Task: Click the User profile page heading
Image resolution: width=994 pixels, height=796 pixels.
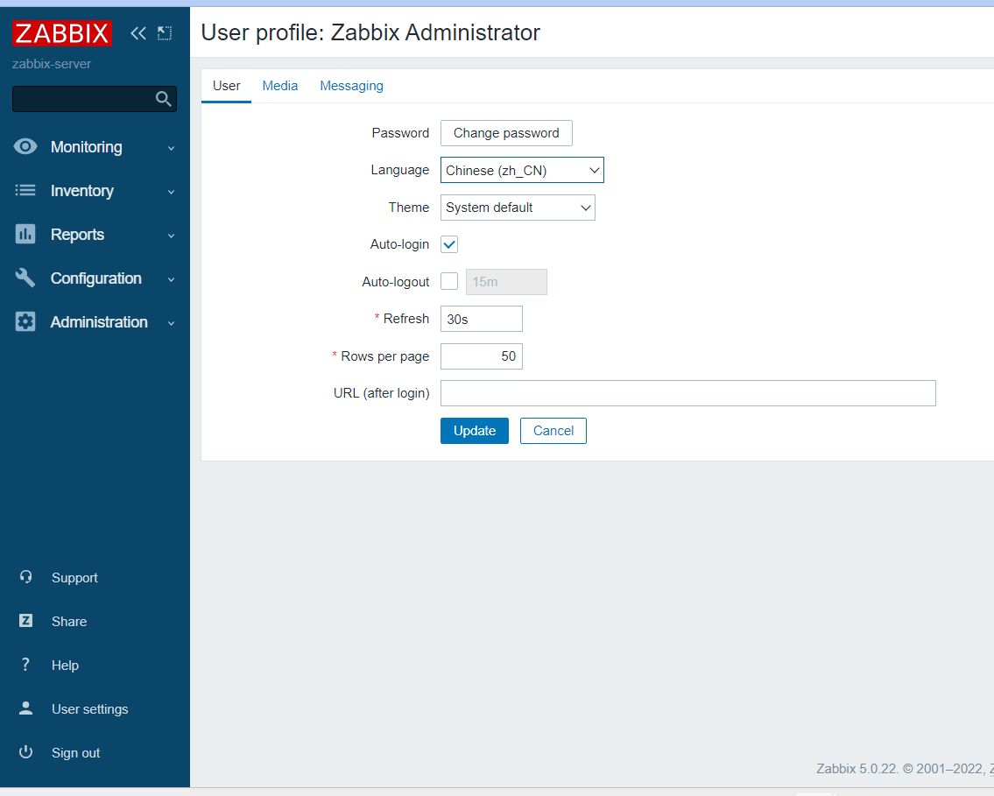Action: (x=370, y=32)
